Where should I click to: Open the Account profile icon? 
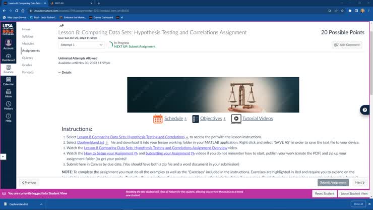tap(8, 43)
